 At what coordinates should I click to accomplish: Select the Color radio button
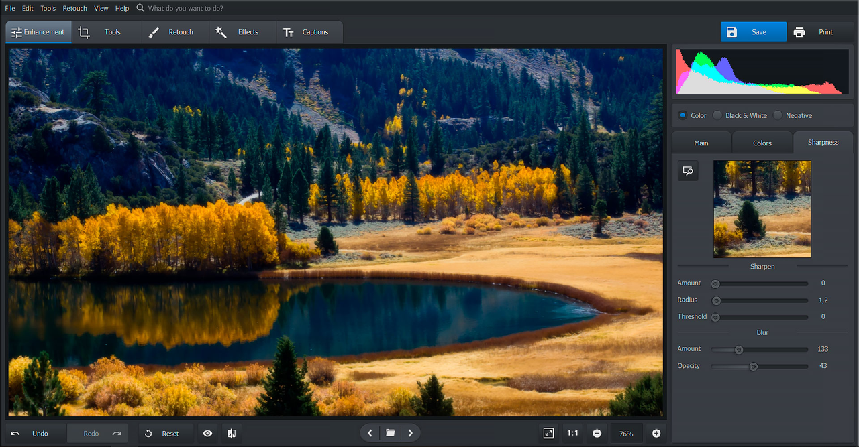(683, 115)
